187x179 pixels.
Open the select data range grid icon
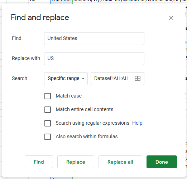138,78
